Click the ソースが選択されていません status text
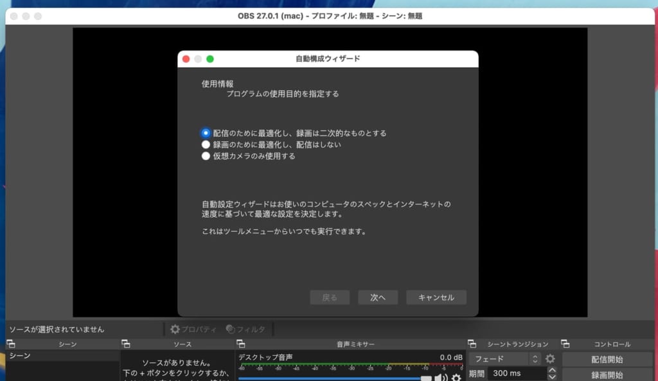This screenshot has width=658, height=381. (x=57, y=330)
